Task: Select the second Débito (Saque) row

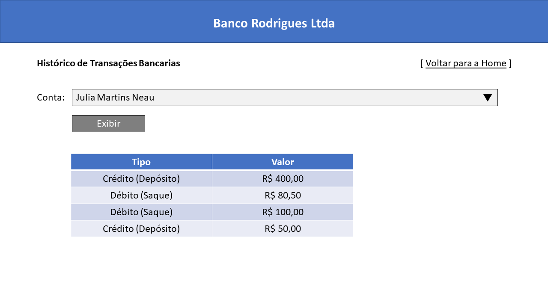Action: (212, 212)
